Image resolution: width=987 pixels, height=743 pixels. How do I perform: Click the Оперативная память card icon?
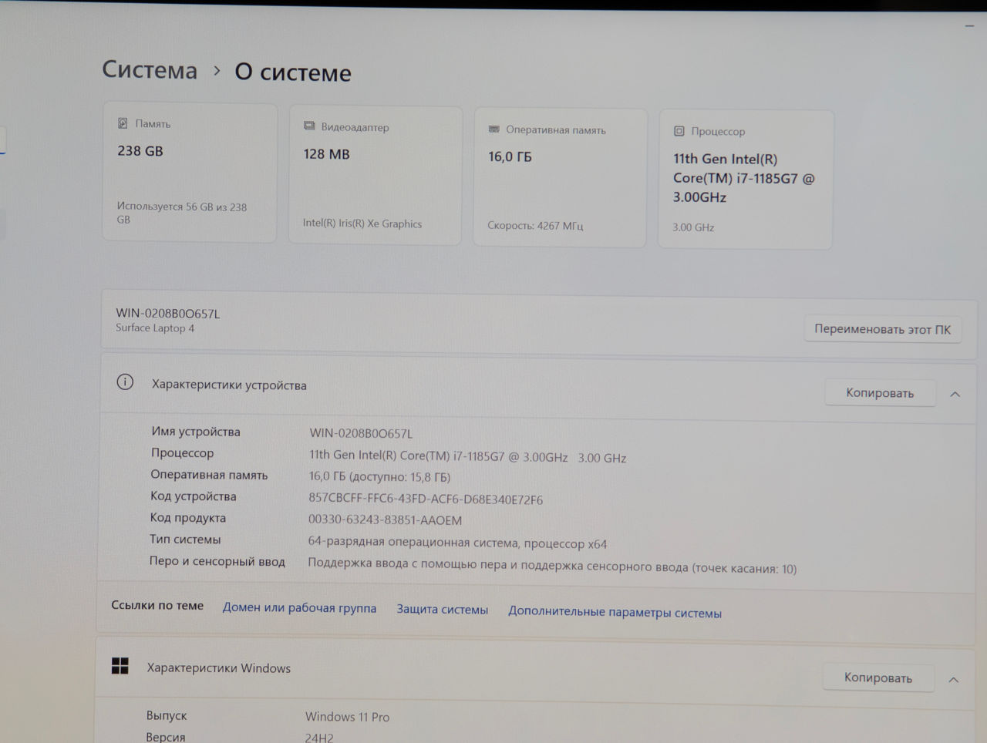click(x=494, y=129)
